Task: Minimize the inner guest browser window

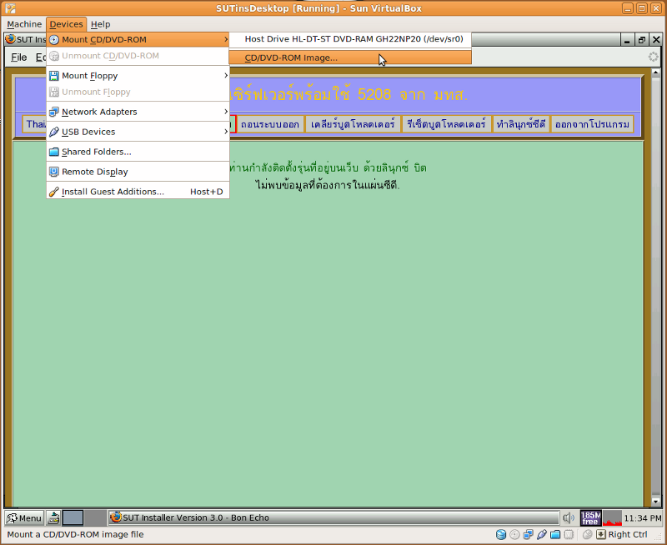Action: click(627, 40)
